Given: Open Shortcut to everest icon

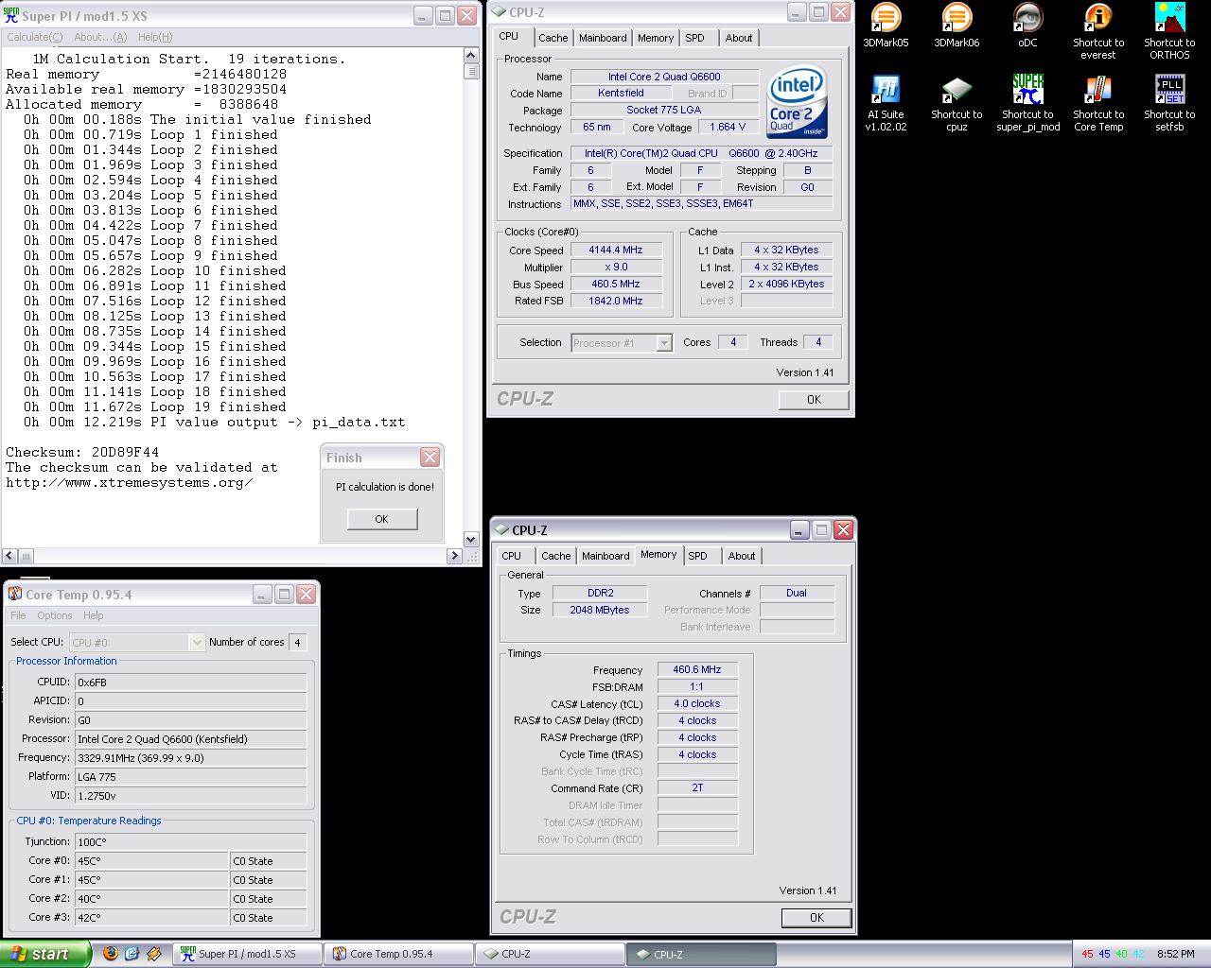Looking at the screenshot, I should (1098, 31).
